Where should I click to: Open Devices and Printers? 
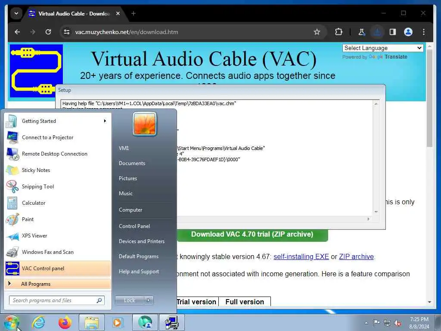pyautogui.click(x=142, y=241)
